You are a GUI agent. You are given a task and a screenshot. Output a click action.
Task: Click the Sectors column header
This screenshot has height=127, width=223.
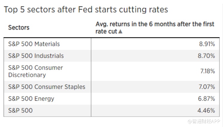click(x=19, y=27)
